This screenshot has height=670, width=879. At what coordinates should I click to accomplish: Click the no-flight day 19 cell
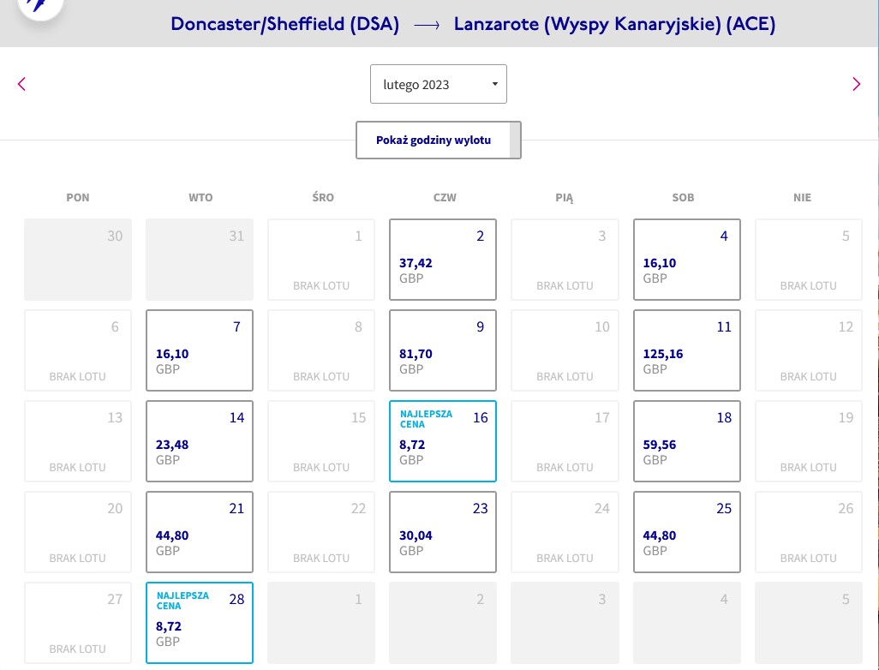click(x=809, y=441)
